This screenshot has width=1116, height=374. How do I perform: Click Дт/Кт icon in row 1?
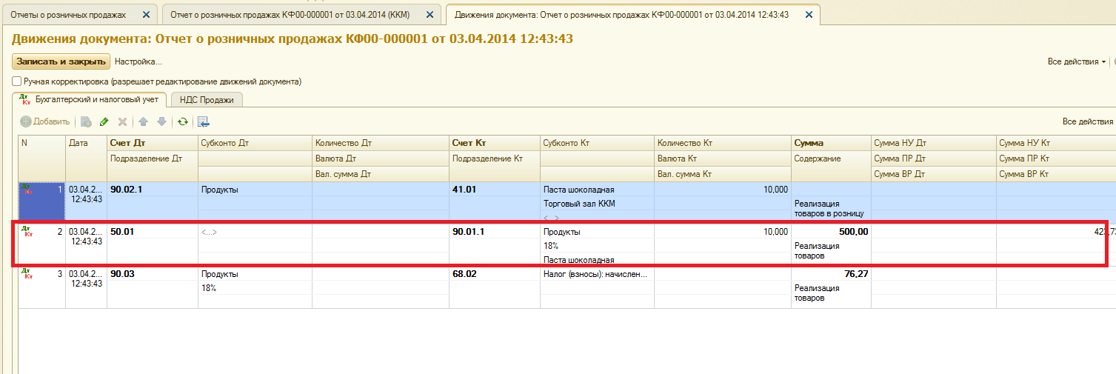28,189
